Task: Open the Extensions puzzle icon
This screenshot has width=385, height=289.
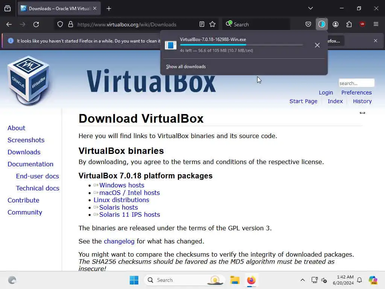Action: 349,24
